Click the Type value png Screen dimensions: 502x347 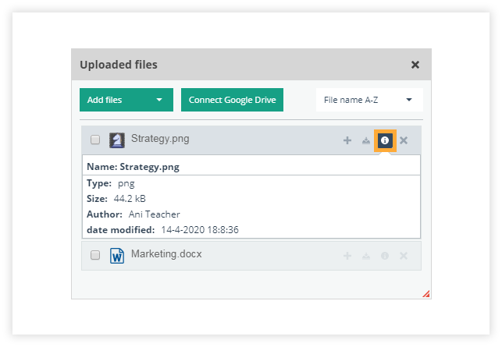pyautogui.click(x=126, y=184)
